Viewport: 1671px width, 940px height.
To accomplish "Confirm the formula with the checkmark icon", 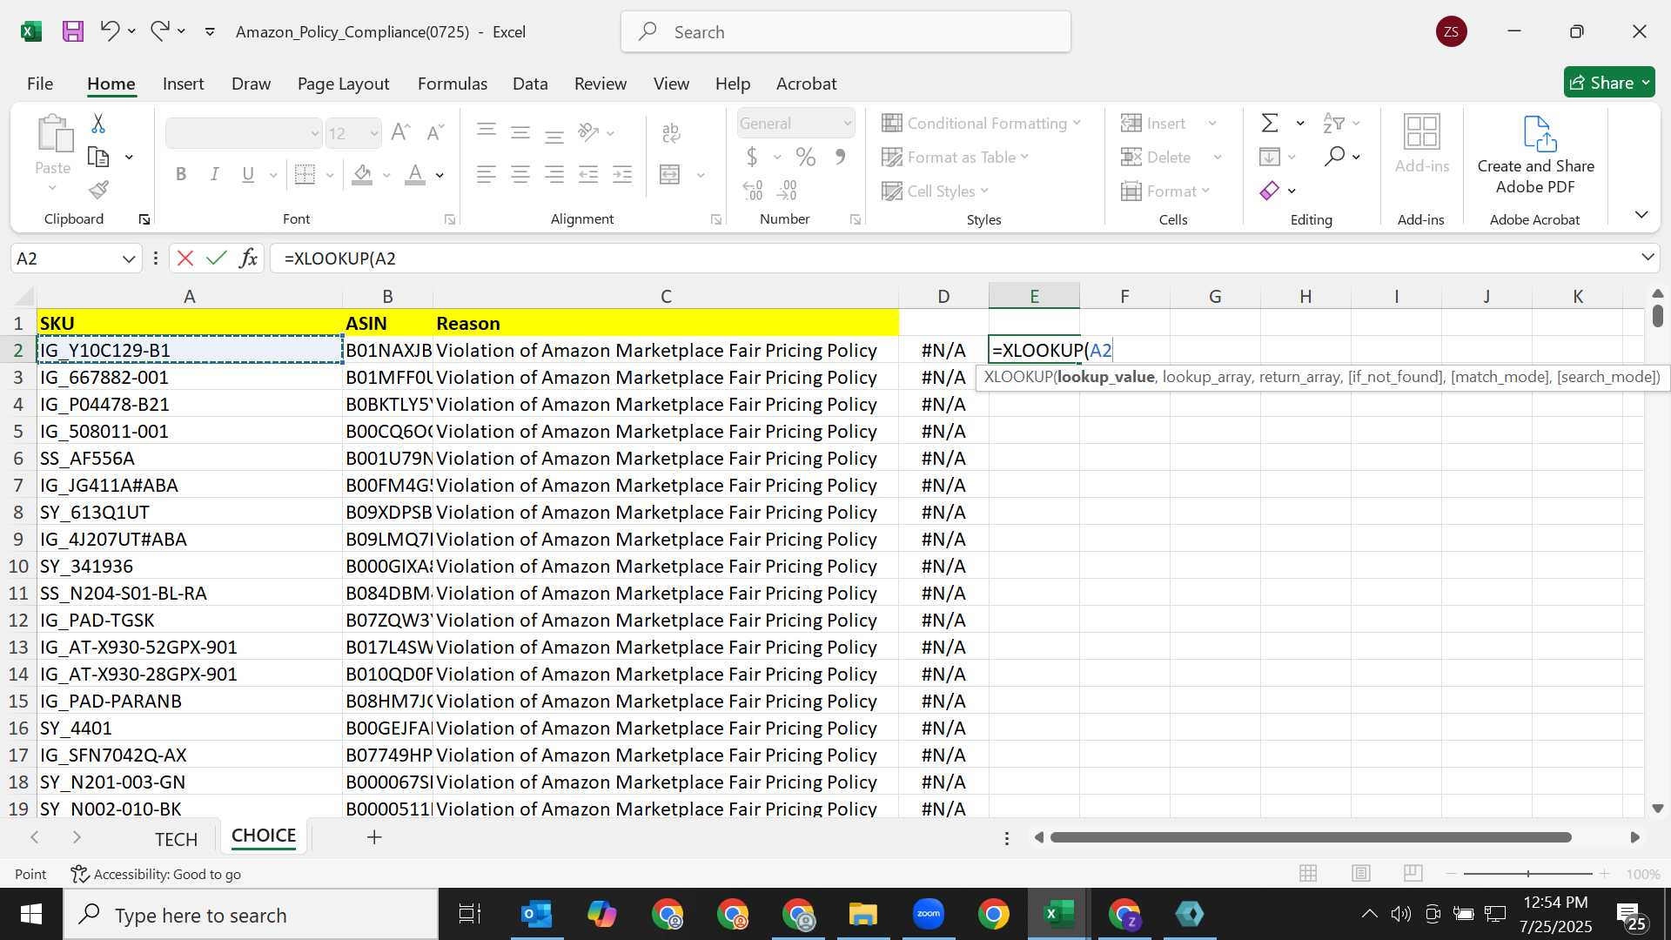I will point(217,258).
